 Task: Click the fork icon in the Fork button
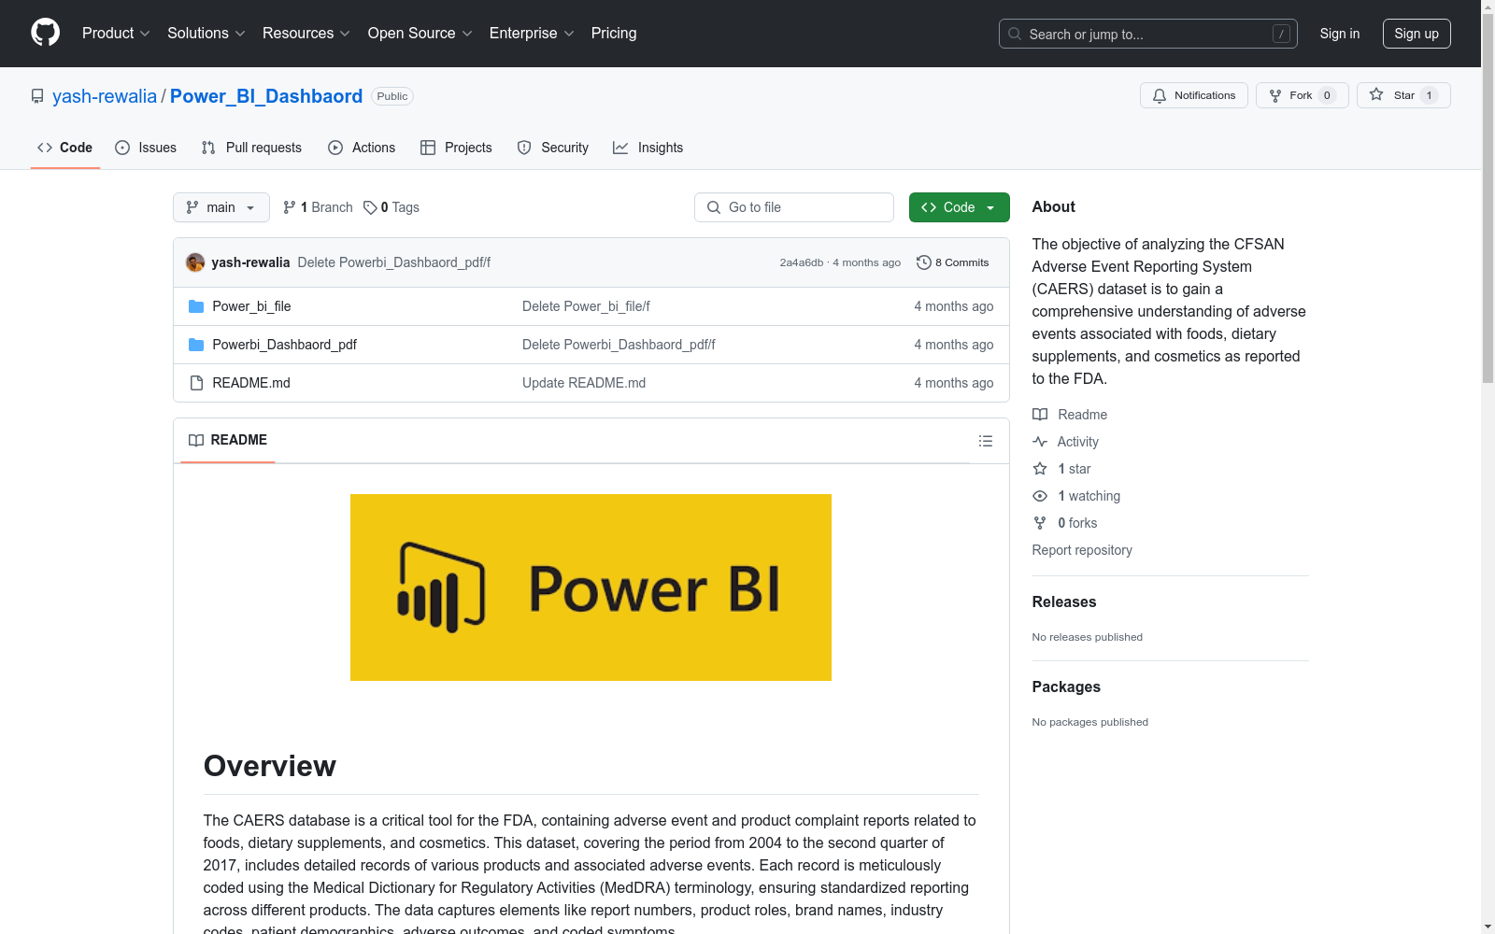point(1275,95)
